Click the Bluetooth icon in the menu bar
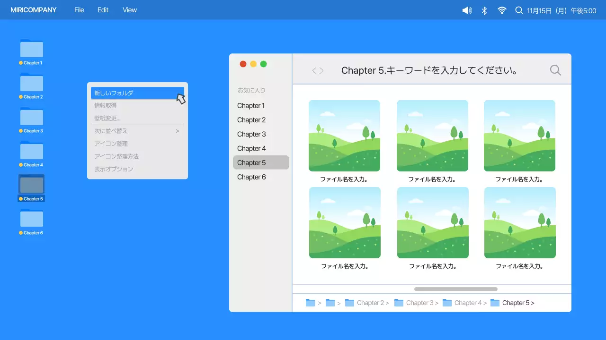606x340 pixels. [x=484, y=10]
